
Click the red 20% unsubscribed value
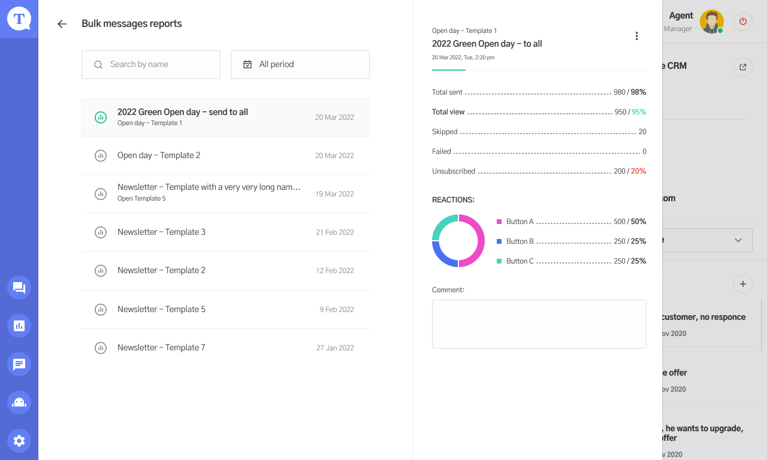coord(638,171)
